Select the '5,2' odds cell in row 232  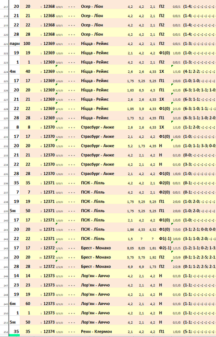(130, 146)
